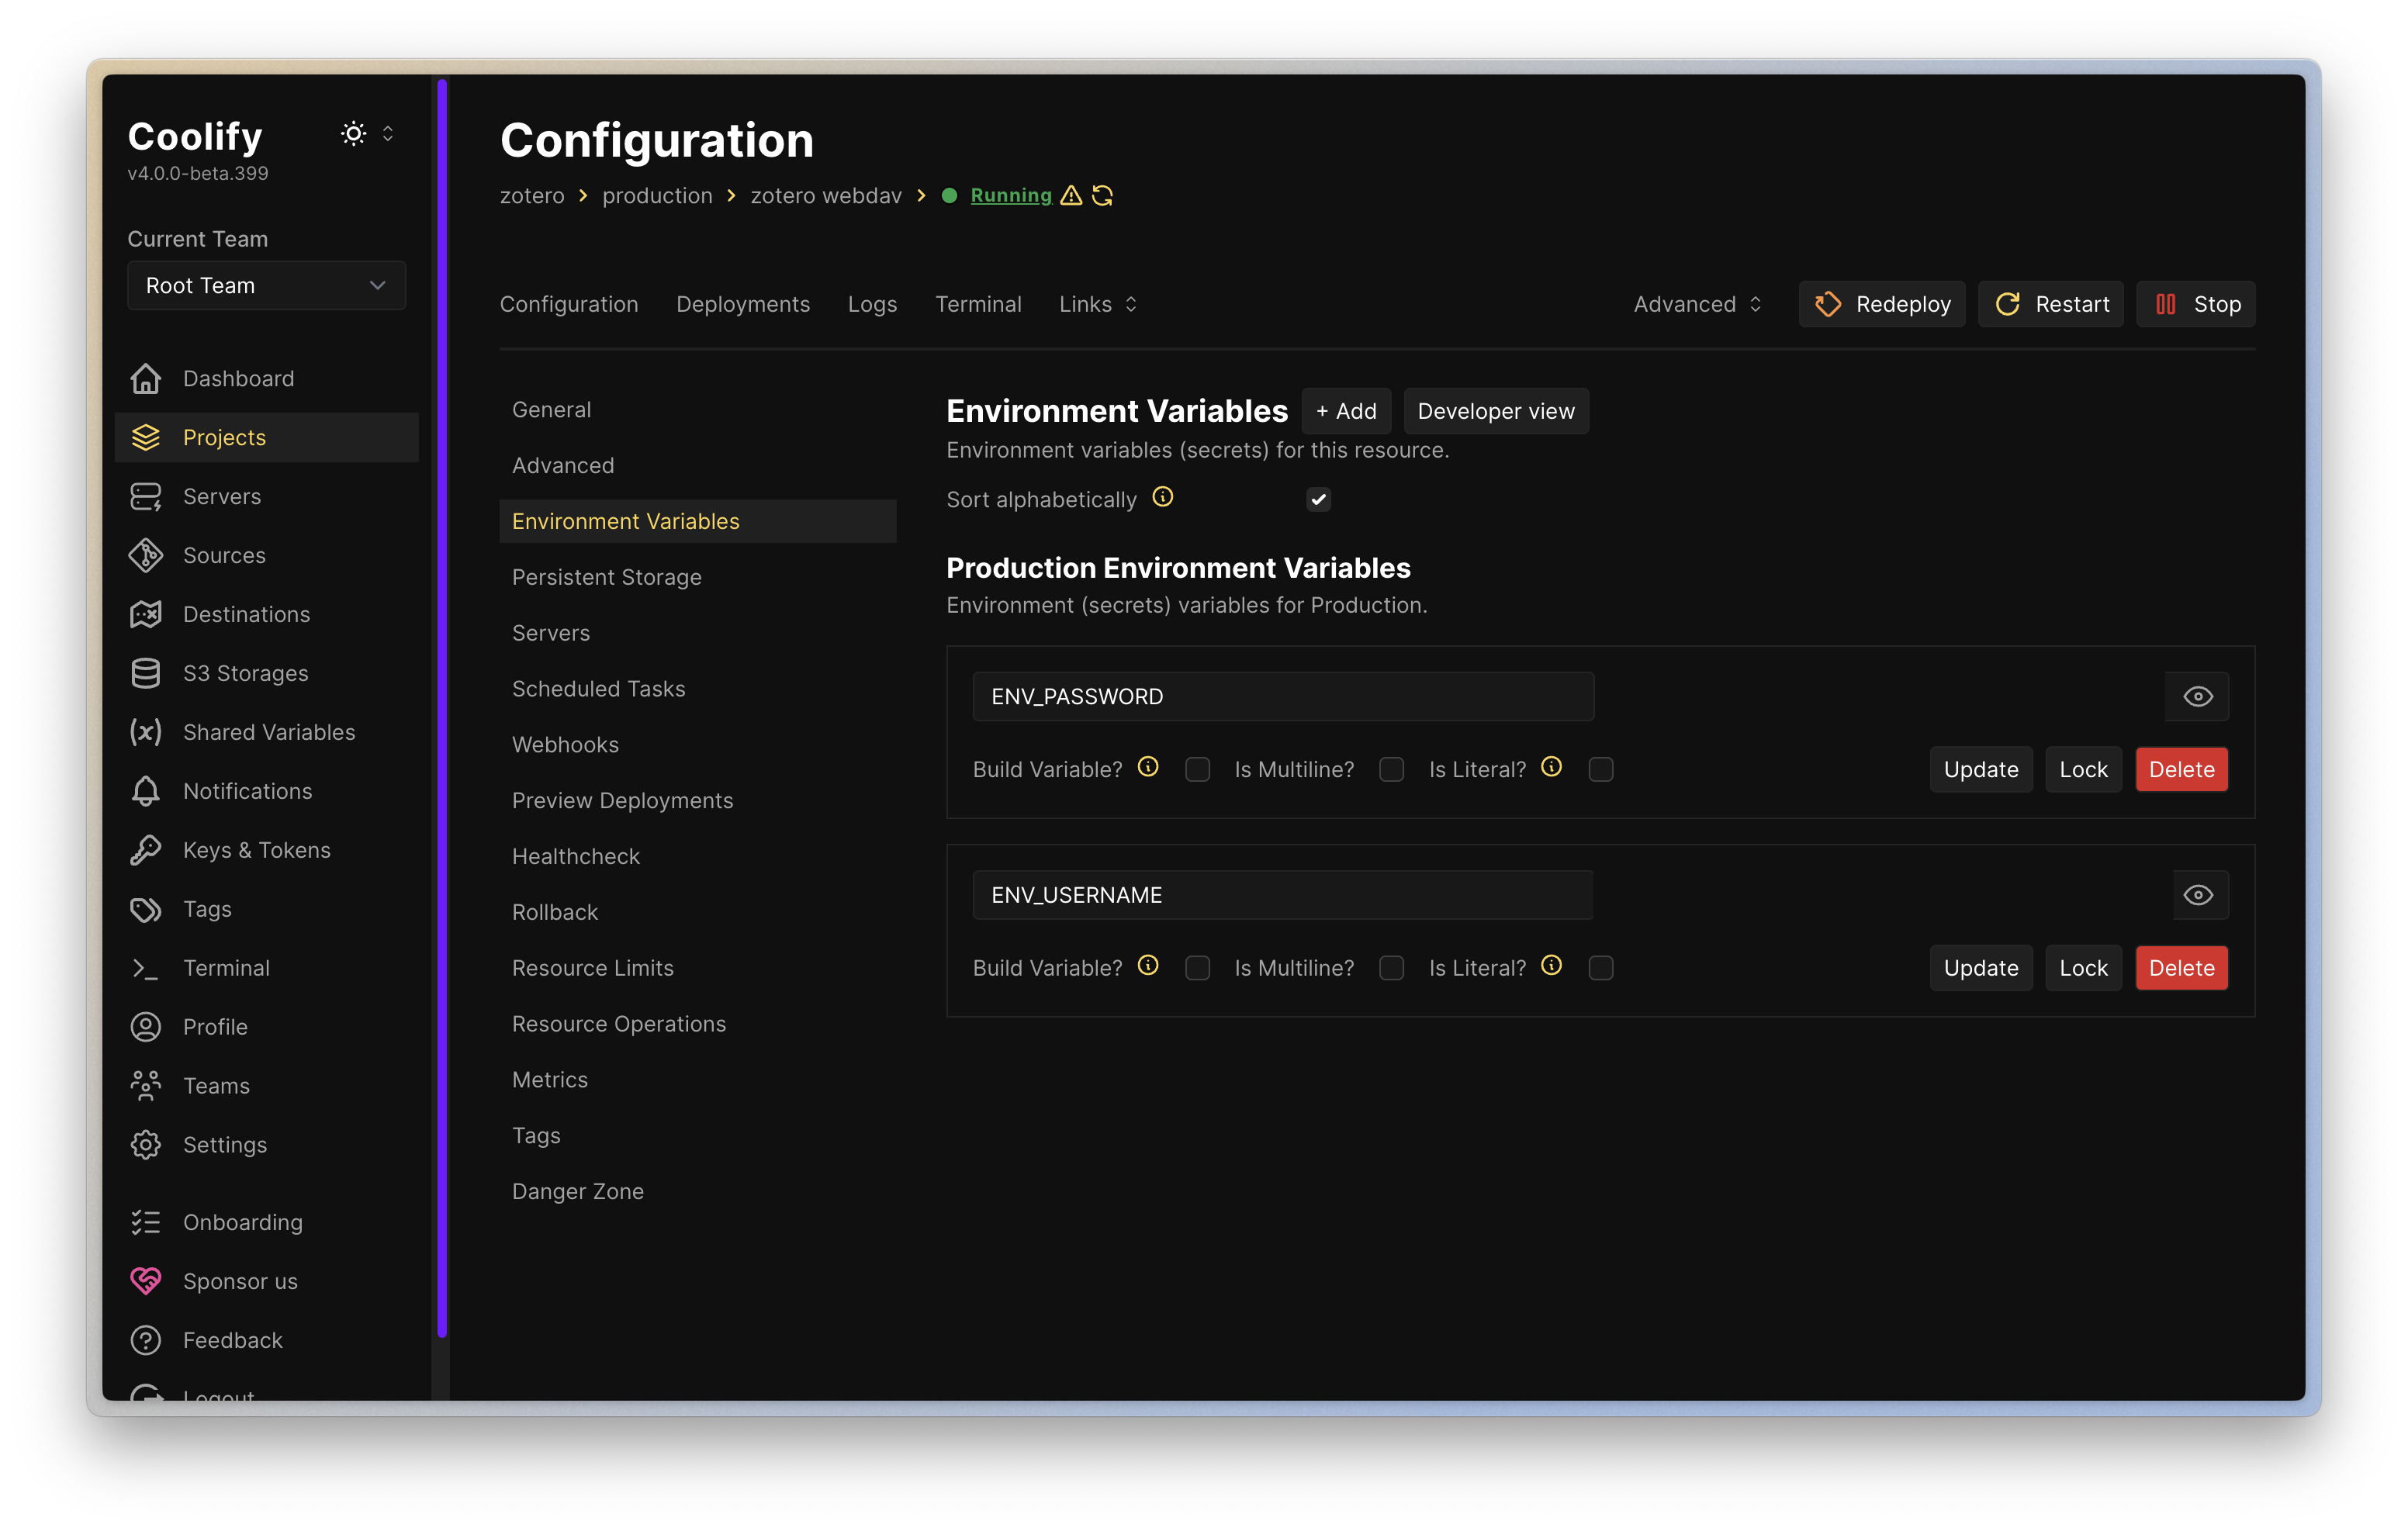Click the Redeploy button

tap(1882, 304)
